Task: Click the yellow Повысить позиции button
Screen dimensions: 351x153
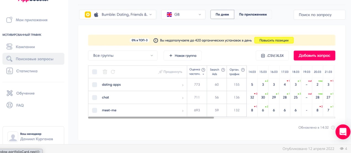Action: tap(274, 40)
